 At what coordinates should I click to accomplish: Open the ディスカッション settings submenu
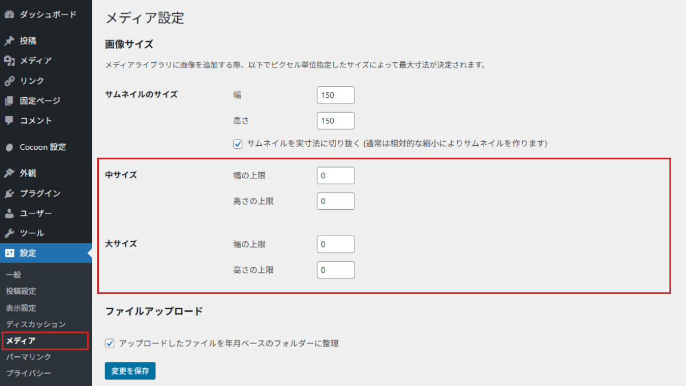[36, 324]
